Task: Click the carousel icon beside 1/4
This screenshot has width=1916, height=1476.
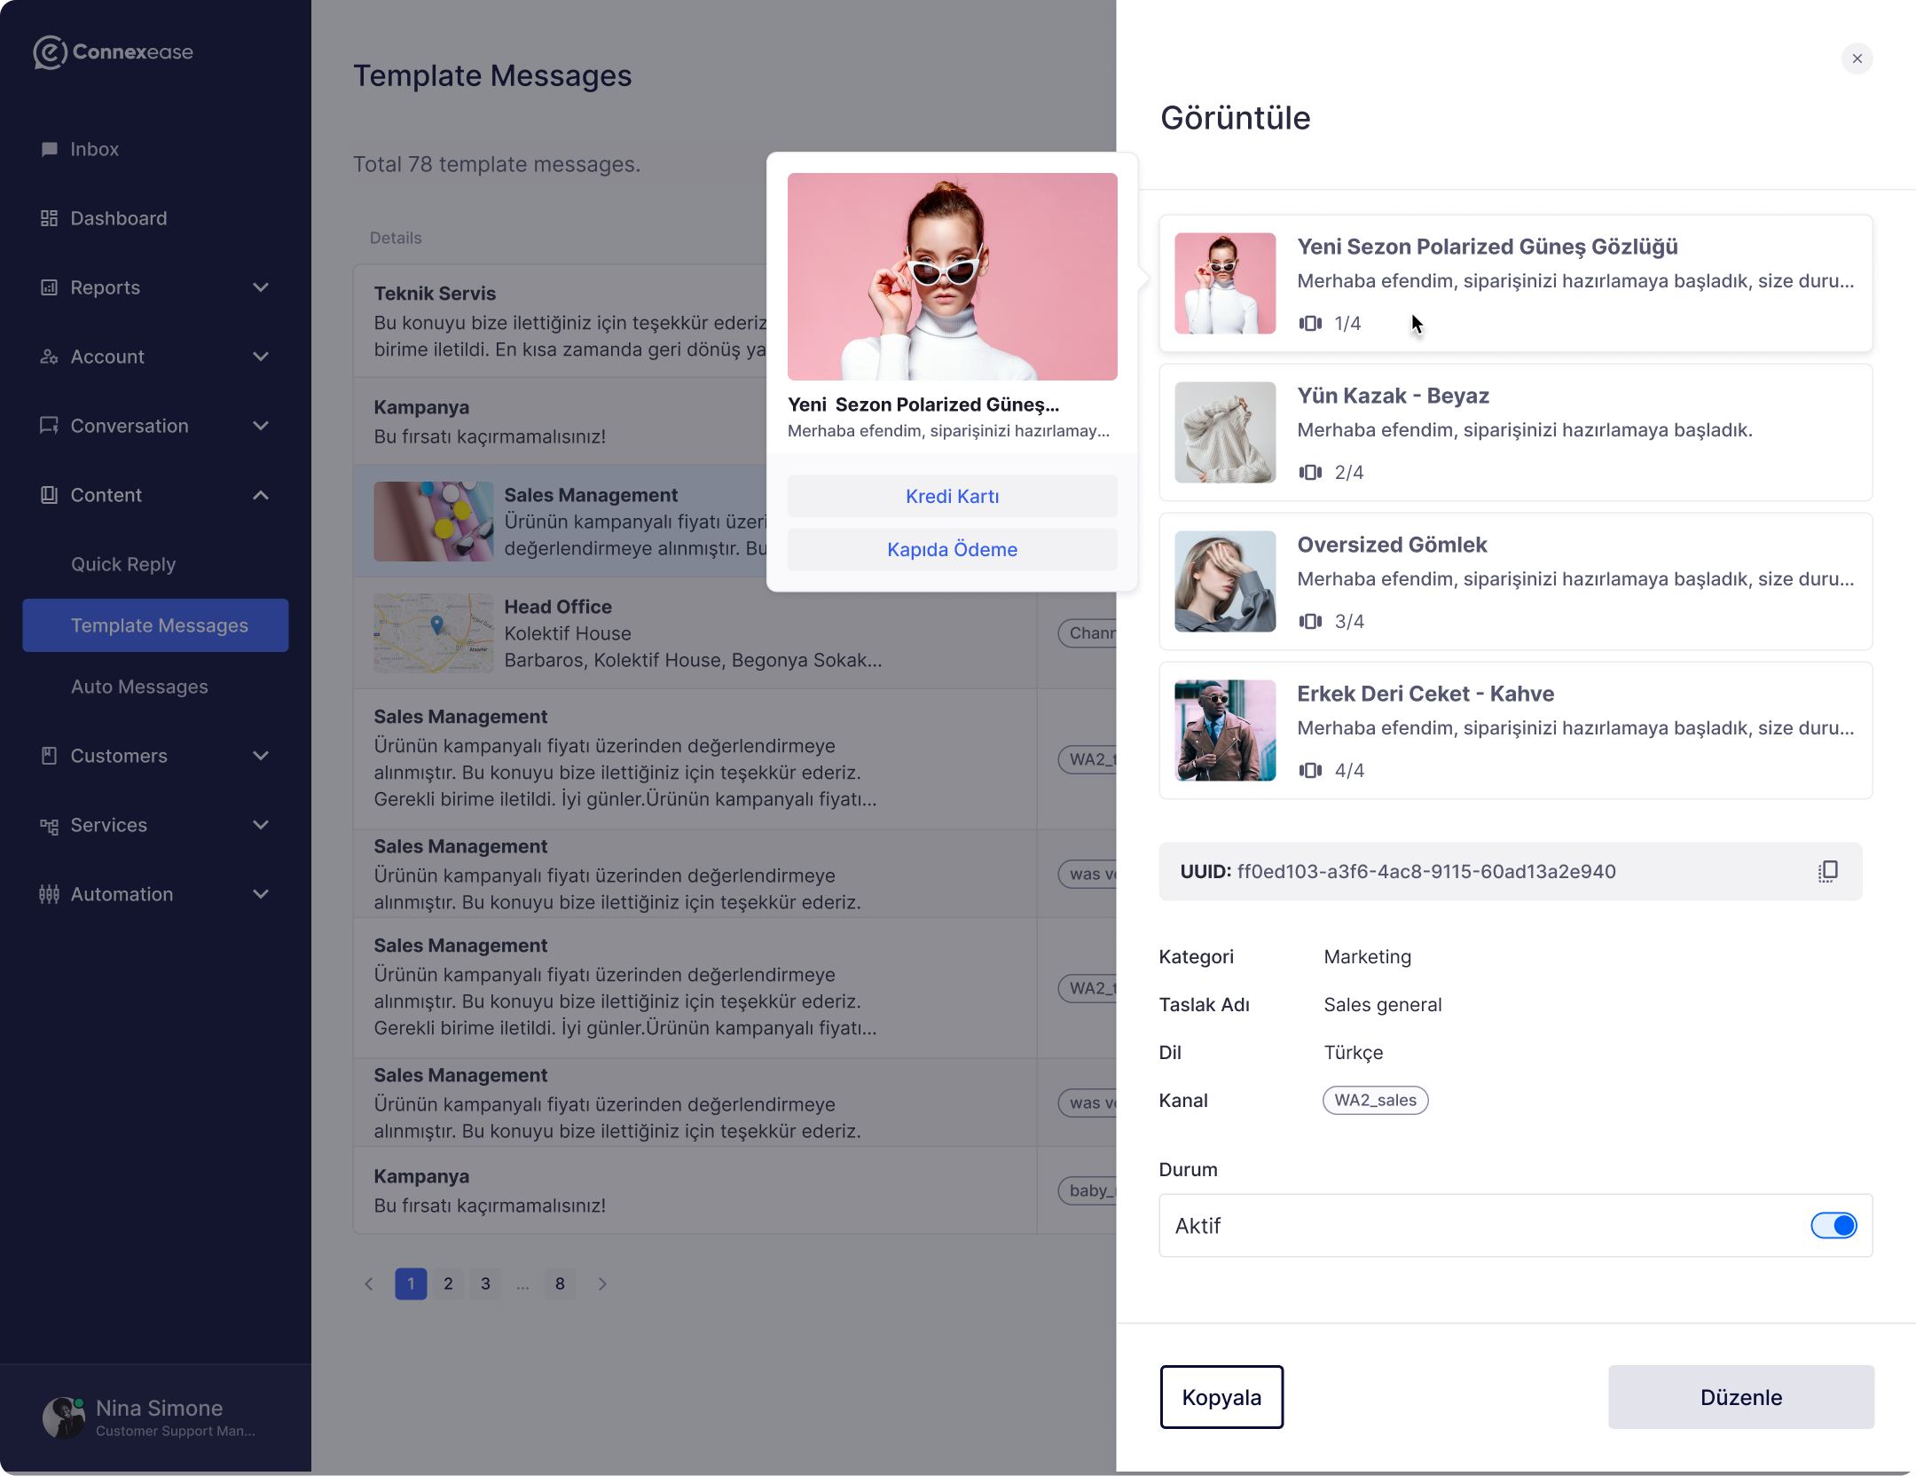Action: (x=1310, y=324)
